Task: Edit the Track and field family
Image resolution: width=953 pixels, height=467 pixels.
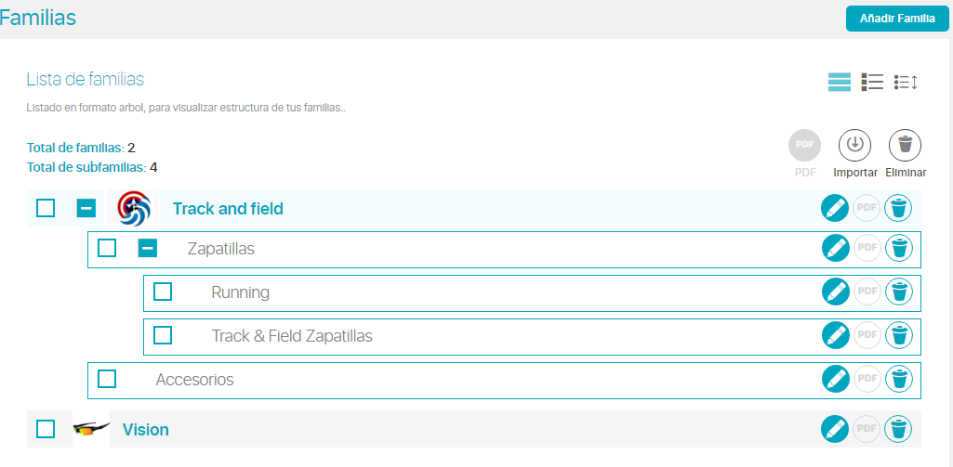Action: [x=835, y=209]
